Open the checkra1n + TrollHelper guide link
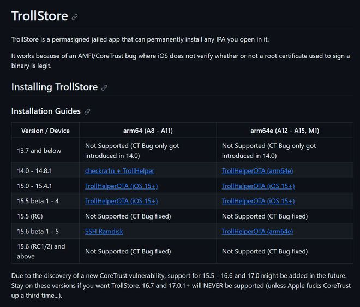This screenshot has height=307, width=360. 119,171
